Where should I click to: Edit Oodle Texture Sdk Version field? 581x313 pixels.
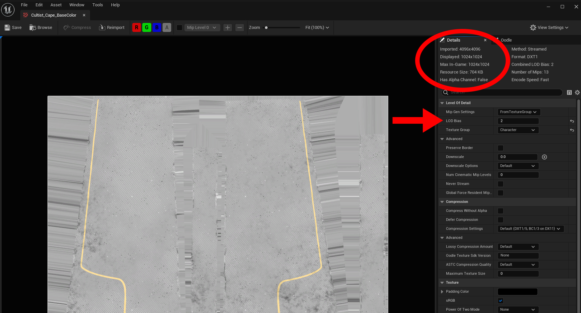coord(518,255)
